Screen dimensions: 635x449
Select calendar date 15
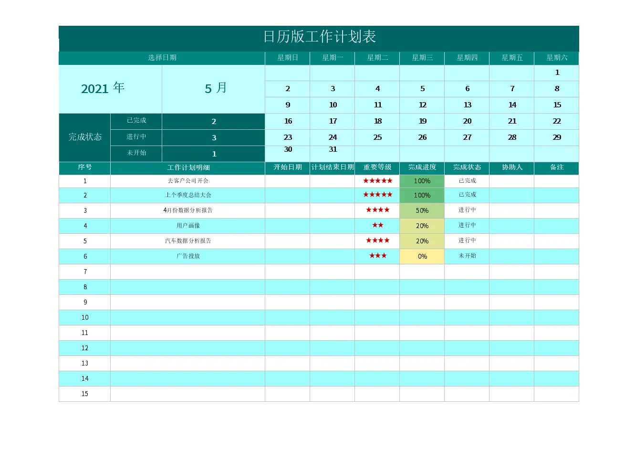click(556, 105)
